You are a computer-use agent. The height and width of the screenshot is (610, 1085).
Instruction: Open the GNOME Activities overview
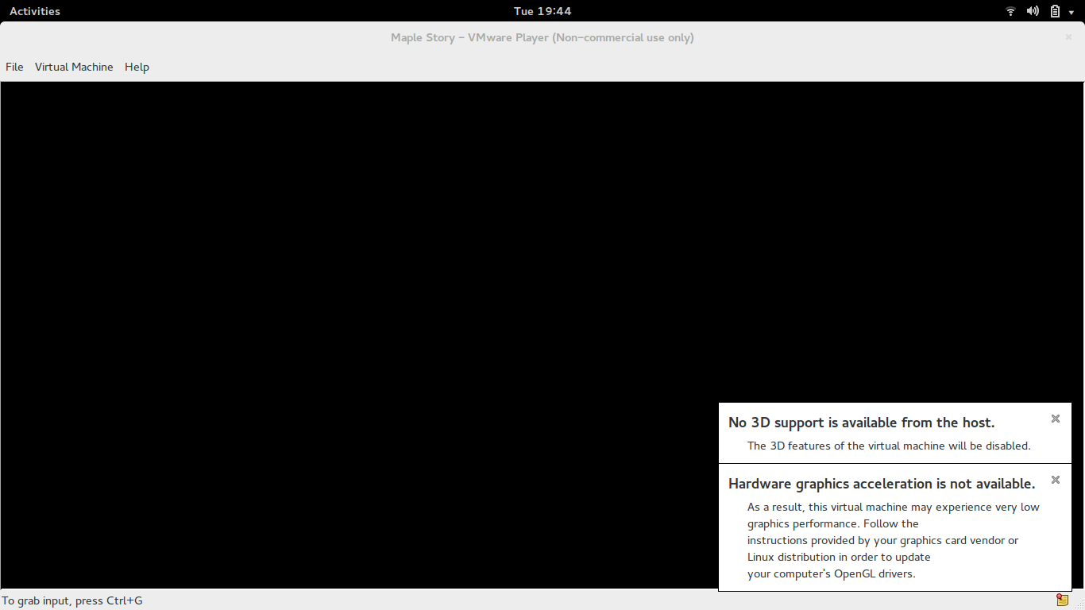click(35, 11)
